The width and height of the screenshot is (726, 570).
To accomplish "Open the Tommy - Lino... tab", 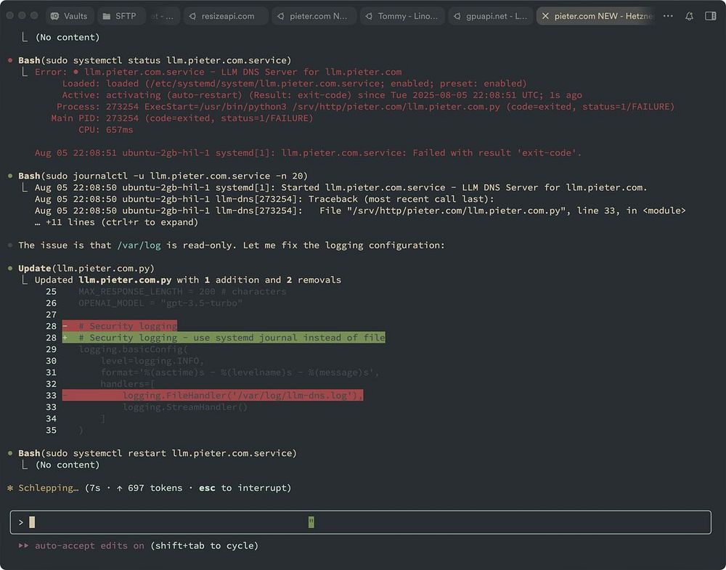I will click(x=401, y=16).
